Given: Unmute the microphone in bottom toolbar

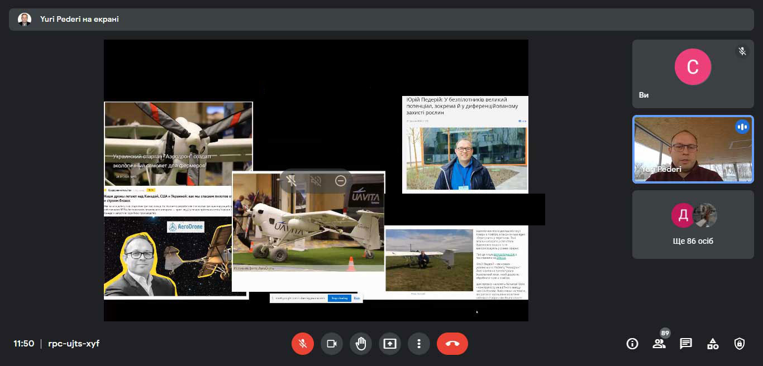Looking at the screenshot, I should (x=303, y=344).
